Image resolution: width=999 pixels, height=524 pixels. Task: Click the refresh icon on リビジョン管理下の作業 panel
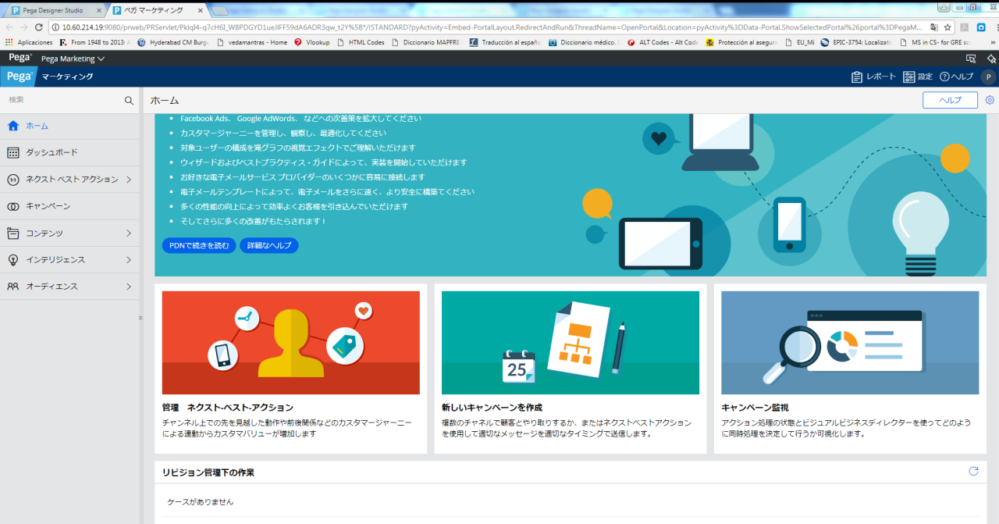coord(972,471)
